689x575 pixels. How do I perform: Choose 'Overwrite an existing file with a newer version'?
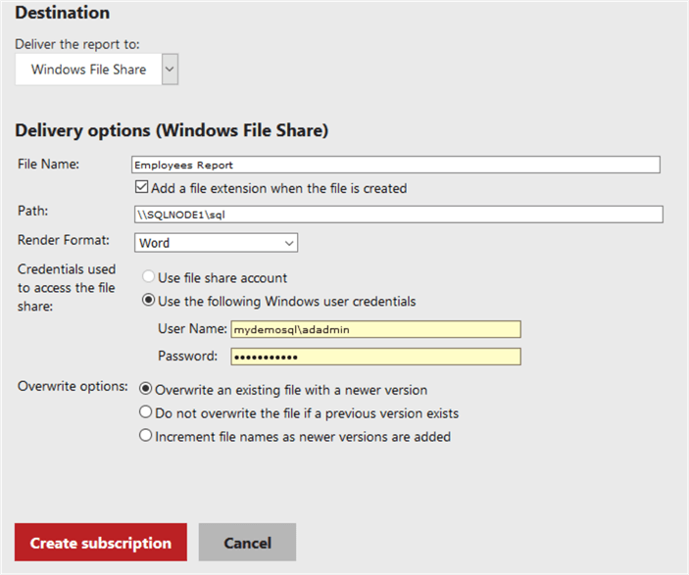tap(146, 389)
